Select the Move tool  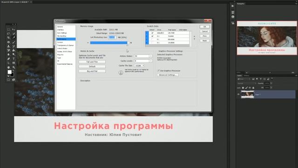coord(14,29)
